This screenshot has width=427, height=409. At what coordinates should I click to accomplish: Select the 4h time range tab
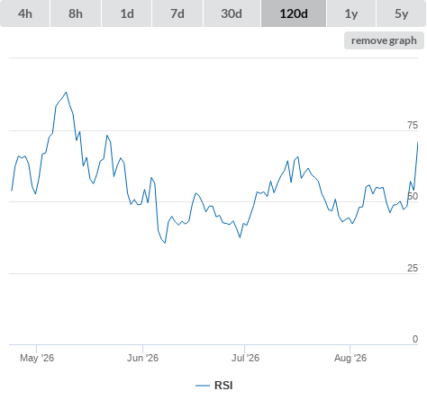(x=25, y=13)
